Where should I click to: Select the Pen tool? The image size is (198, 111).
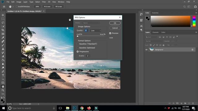click(x=3, y=72)
